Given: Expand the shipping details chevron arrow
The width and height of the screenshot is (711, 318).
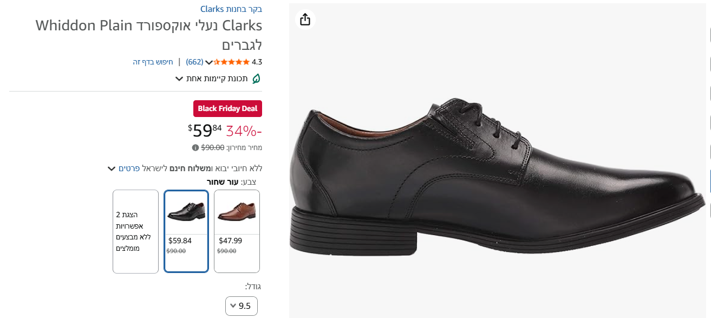Looking at the screenshot, I should (112, 169).
